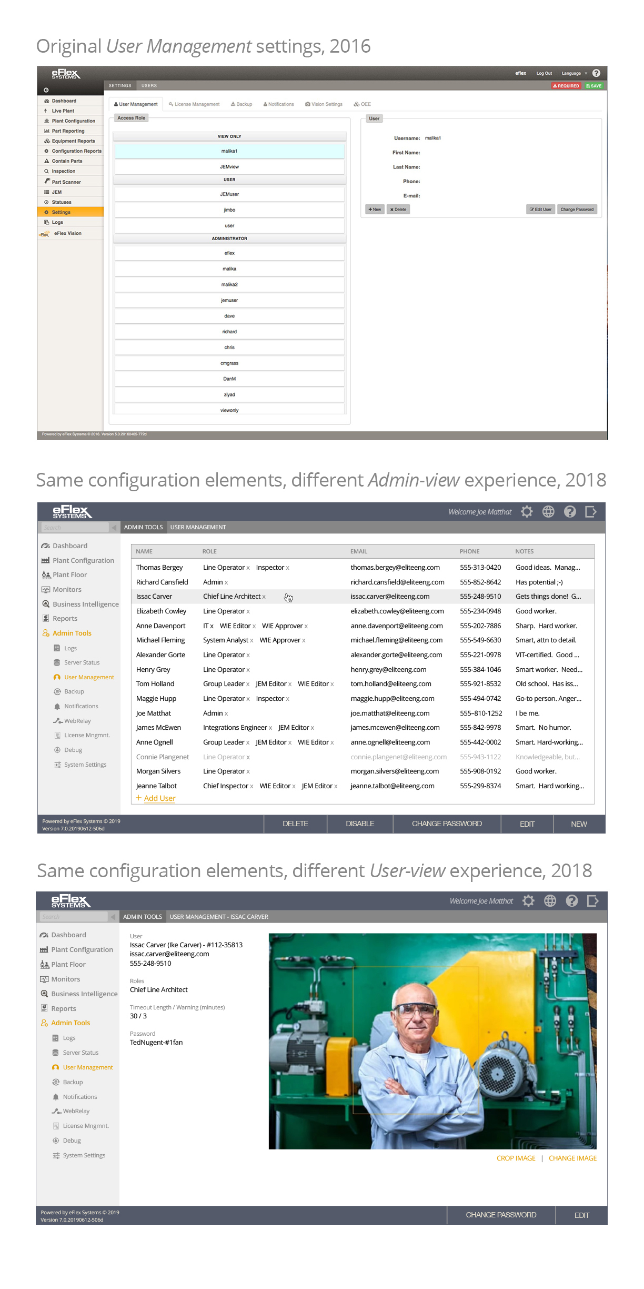Remove Inspector role from Thomas Bergey

click(288, 568)
